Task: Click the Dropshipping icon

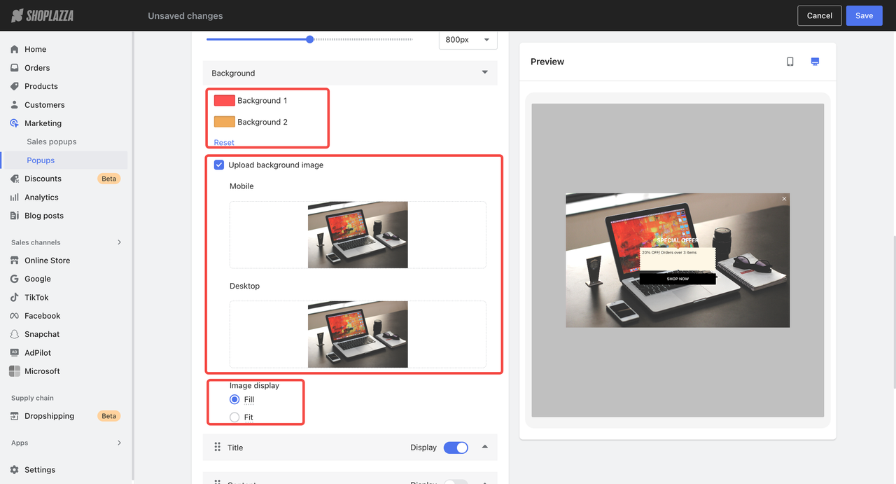Action: [x=15, y=416]
